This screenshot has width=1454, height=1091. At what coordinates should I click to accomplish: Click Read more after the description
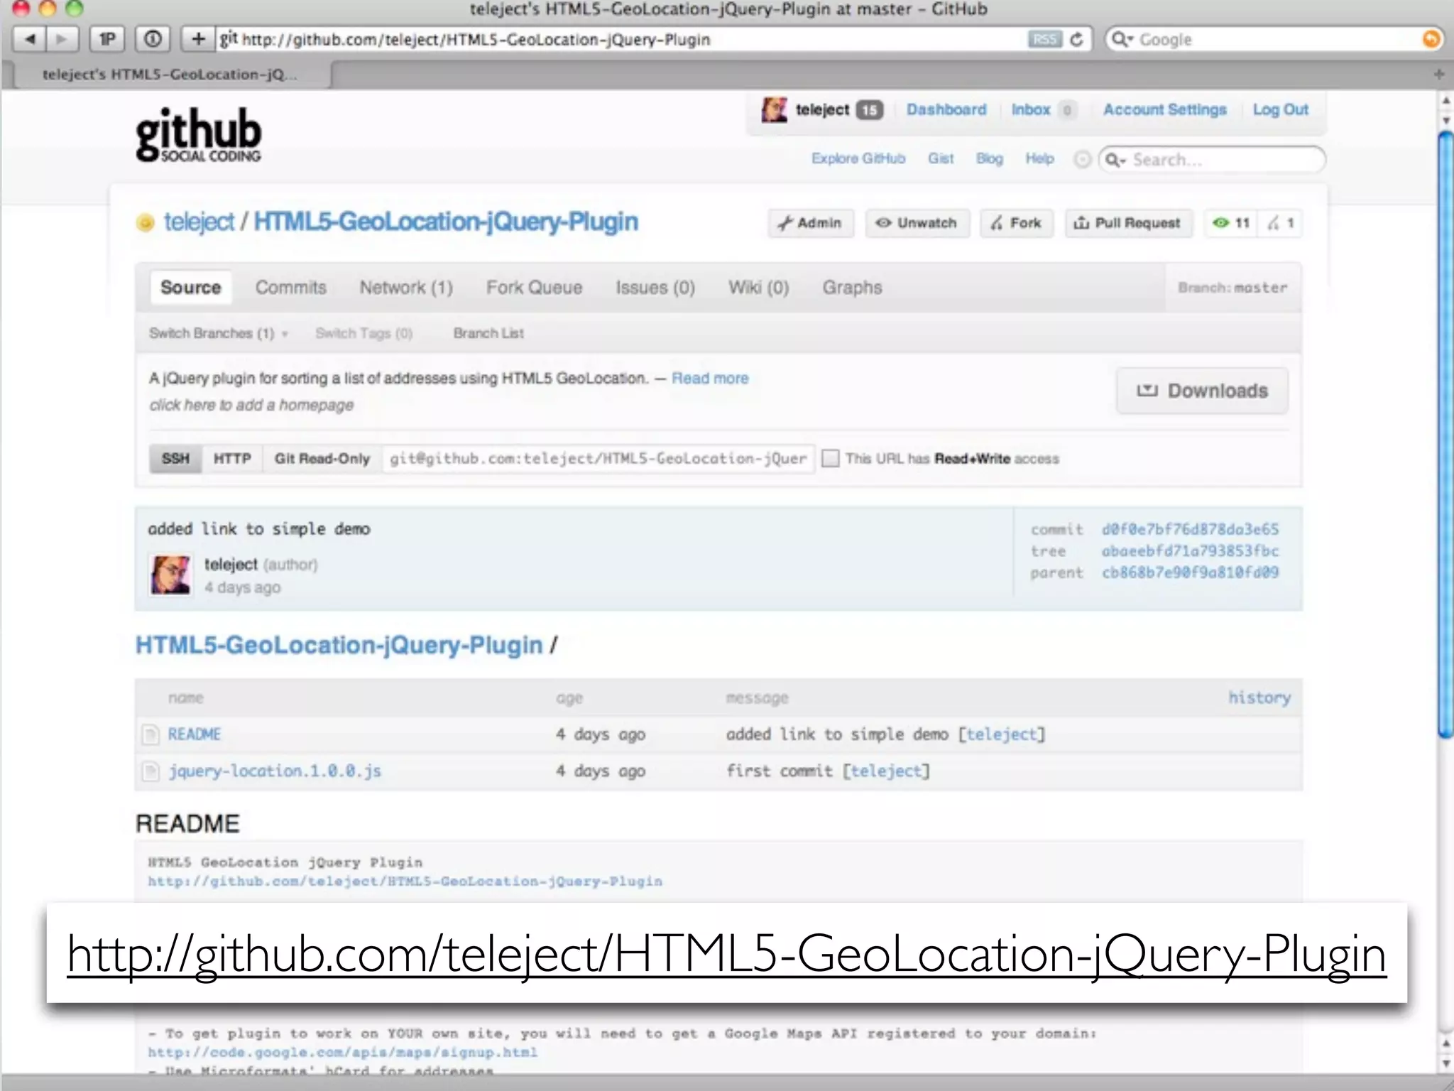710,379
